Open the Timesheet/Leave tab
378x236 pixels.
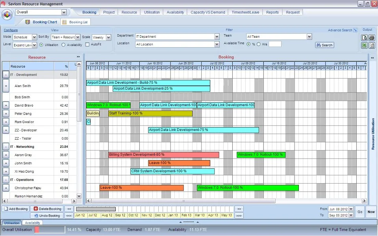click(x=245, y=12)
